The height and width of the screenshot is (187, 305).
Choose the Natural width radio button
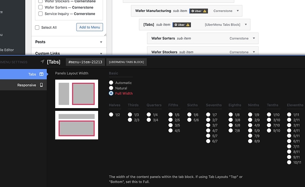[x=111, y=88]
